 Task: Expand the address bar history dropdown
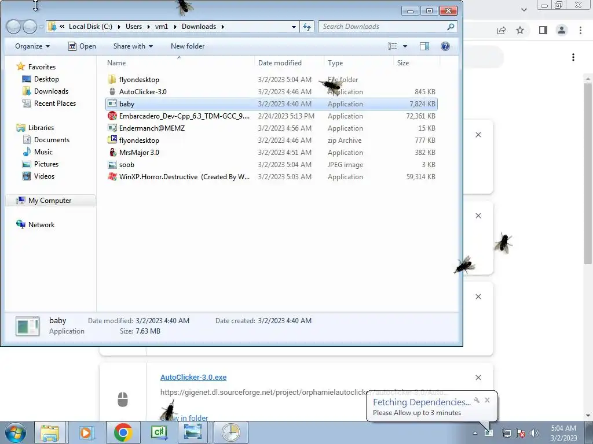pyautogui.click(x=294, y=27)
